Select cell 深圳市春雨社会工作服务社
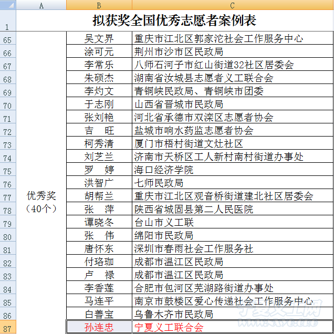The height and width of the screenshot is (334, 334). click(x=233, y=248)
